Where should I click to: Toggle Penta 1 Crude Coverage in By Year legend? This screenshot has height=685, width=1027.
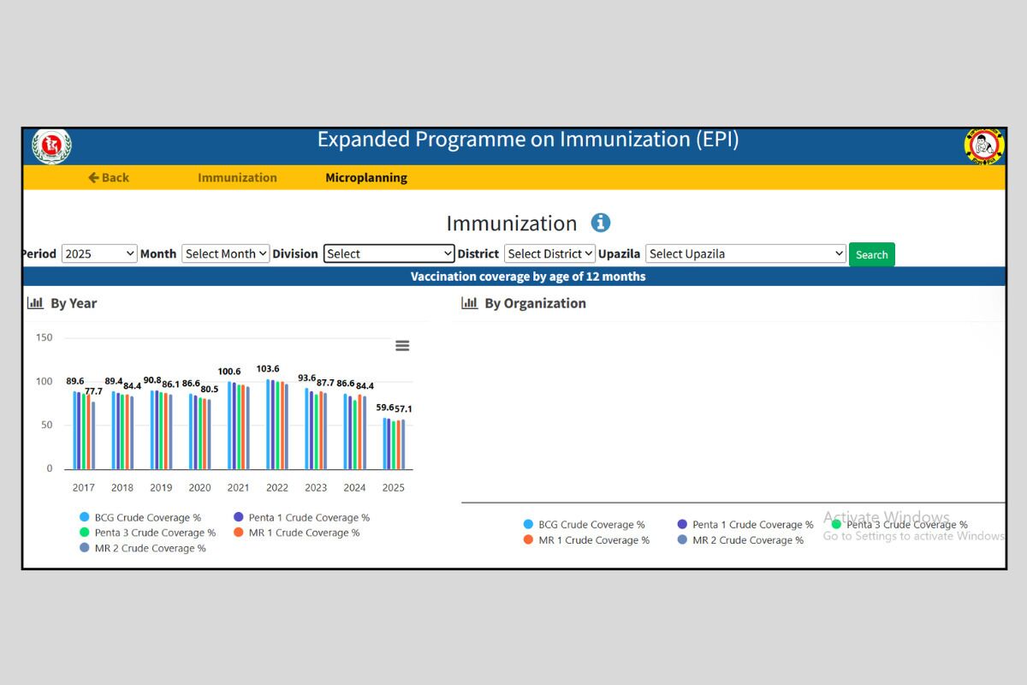coord(308,518)
